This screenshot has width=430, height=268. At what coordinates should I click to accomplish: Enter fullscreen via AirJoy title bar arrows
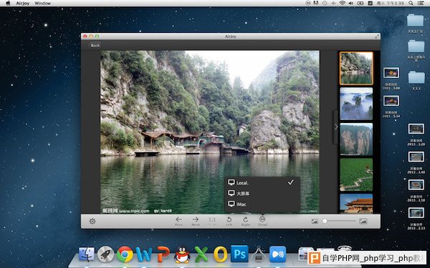coord(377,36)
